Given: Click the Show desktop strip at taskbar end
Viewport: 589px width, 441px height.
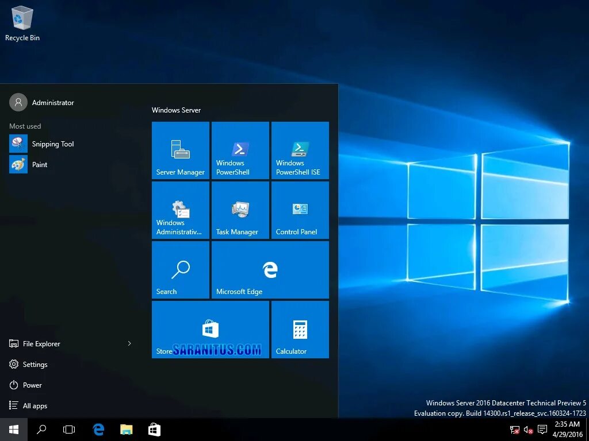Looking at the screenshot, I should pos(587,430).
